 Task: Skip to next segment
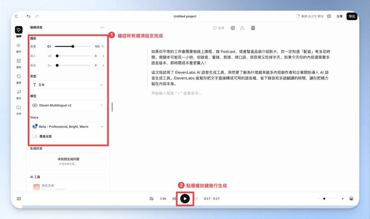click(x=196, y=199)
